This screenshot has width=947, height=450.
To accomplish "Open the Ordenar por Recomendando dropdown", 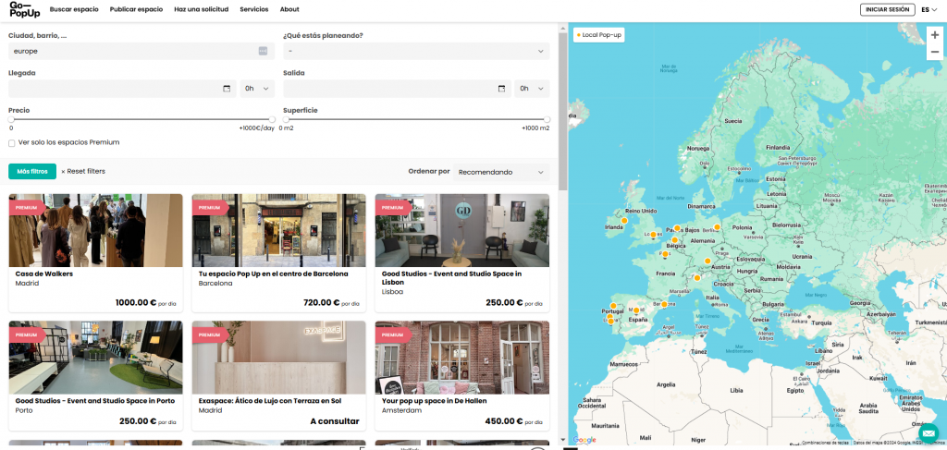I will (501, 172).
